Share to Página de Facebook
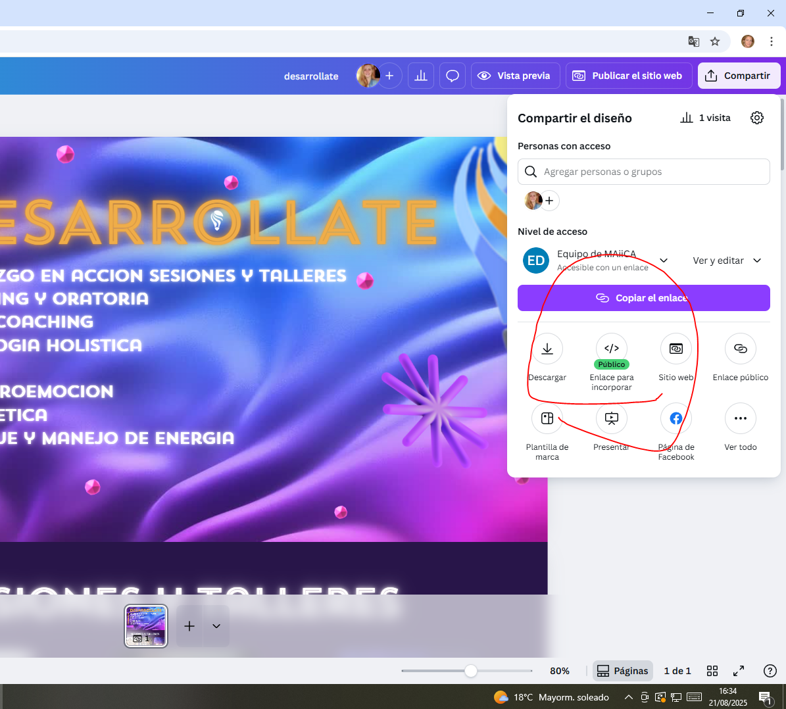The width and height of the screenshot is (786, 709). click(x=675, y=419)
